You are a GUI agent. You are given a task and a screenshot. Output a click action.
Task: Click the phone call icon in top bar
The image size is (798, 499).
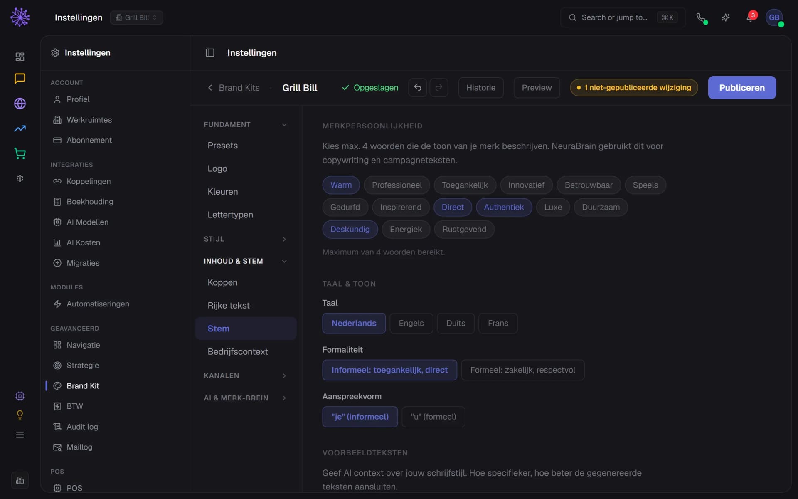701,17
